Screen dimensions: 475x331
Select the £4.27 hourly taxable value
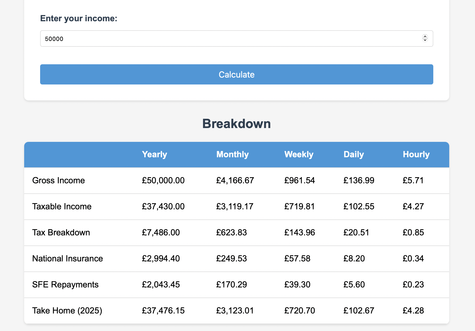pyautogui.click(x=413, y=206)
